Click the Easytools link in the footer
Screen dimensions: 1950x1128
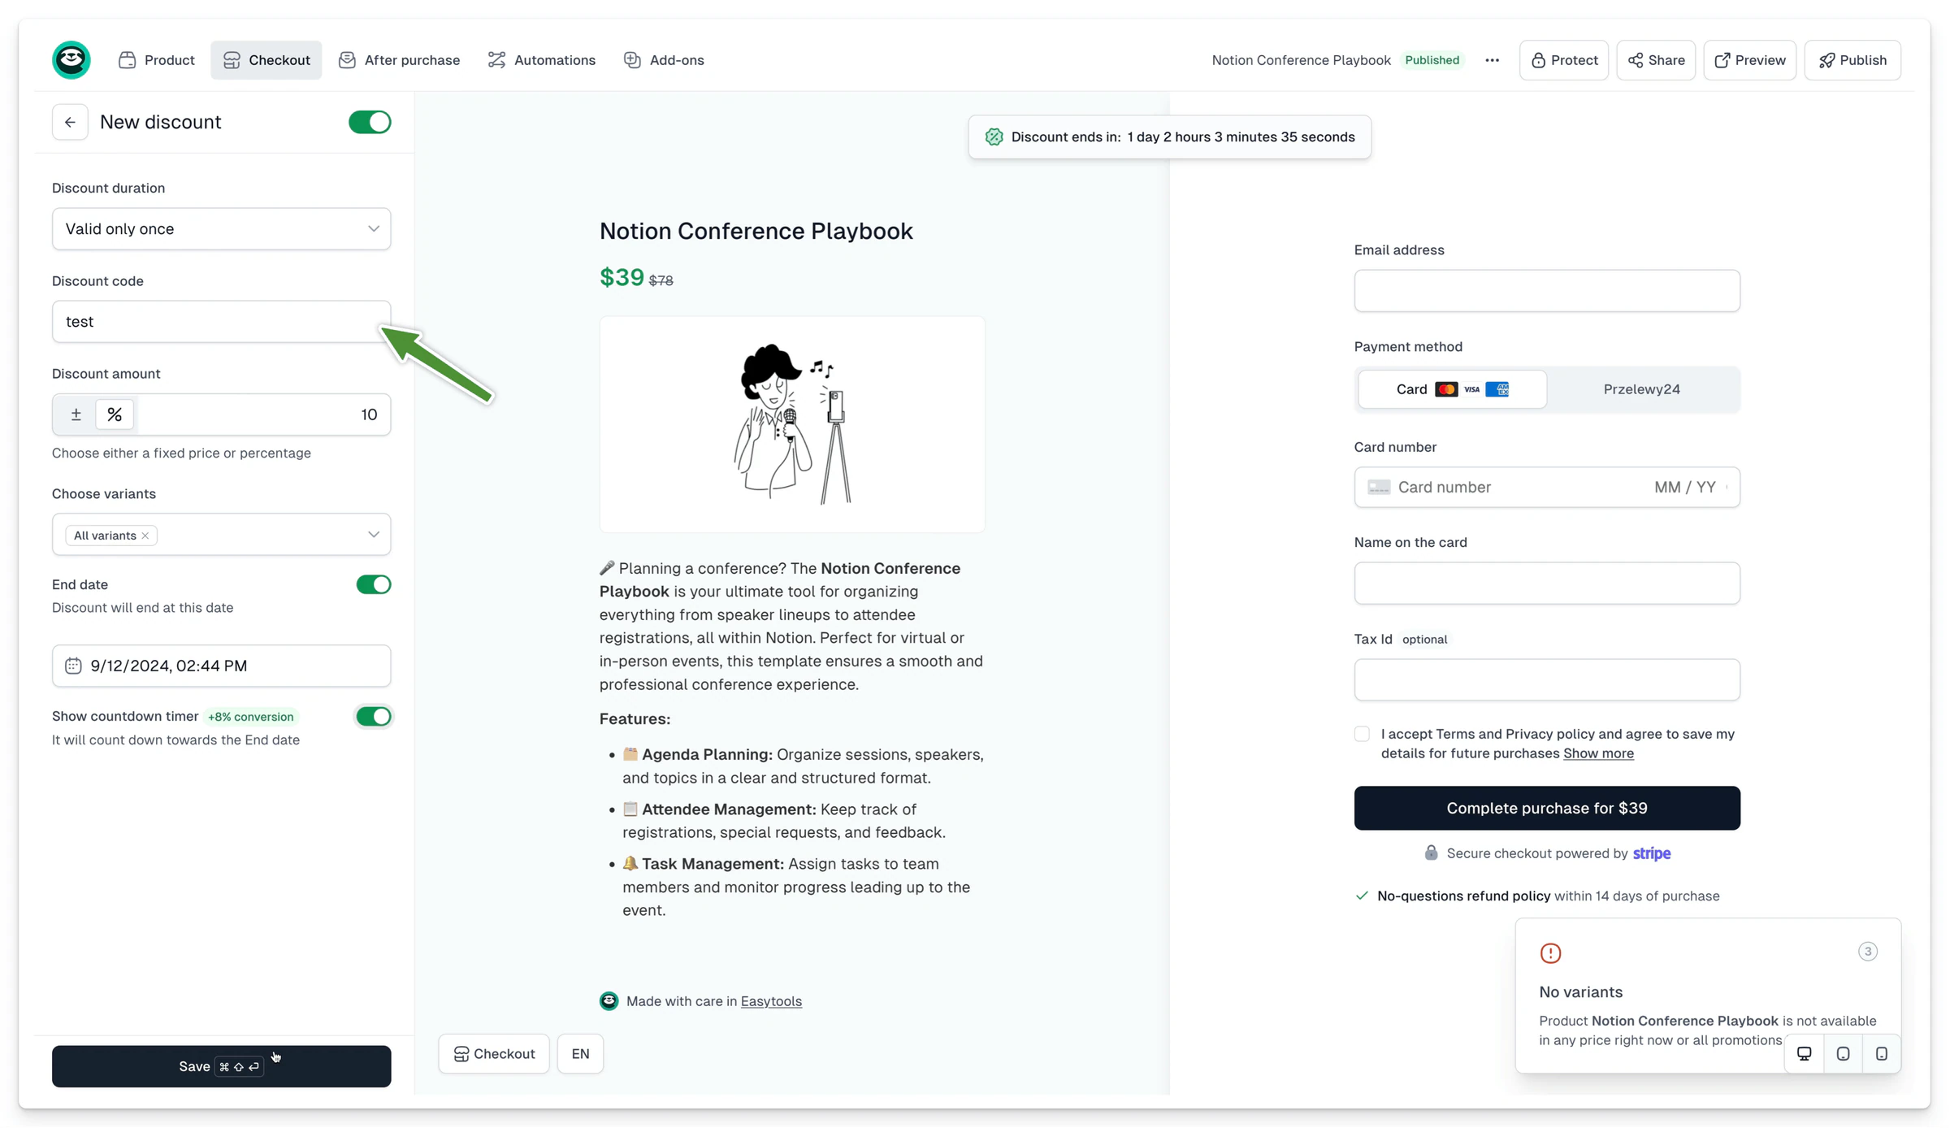pyautogui.click(x=771, y=1001)
